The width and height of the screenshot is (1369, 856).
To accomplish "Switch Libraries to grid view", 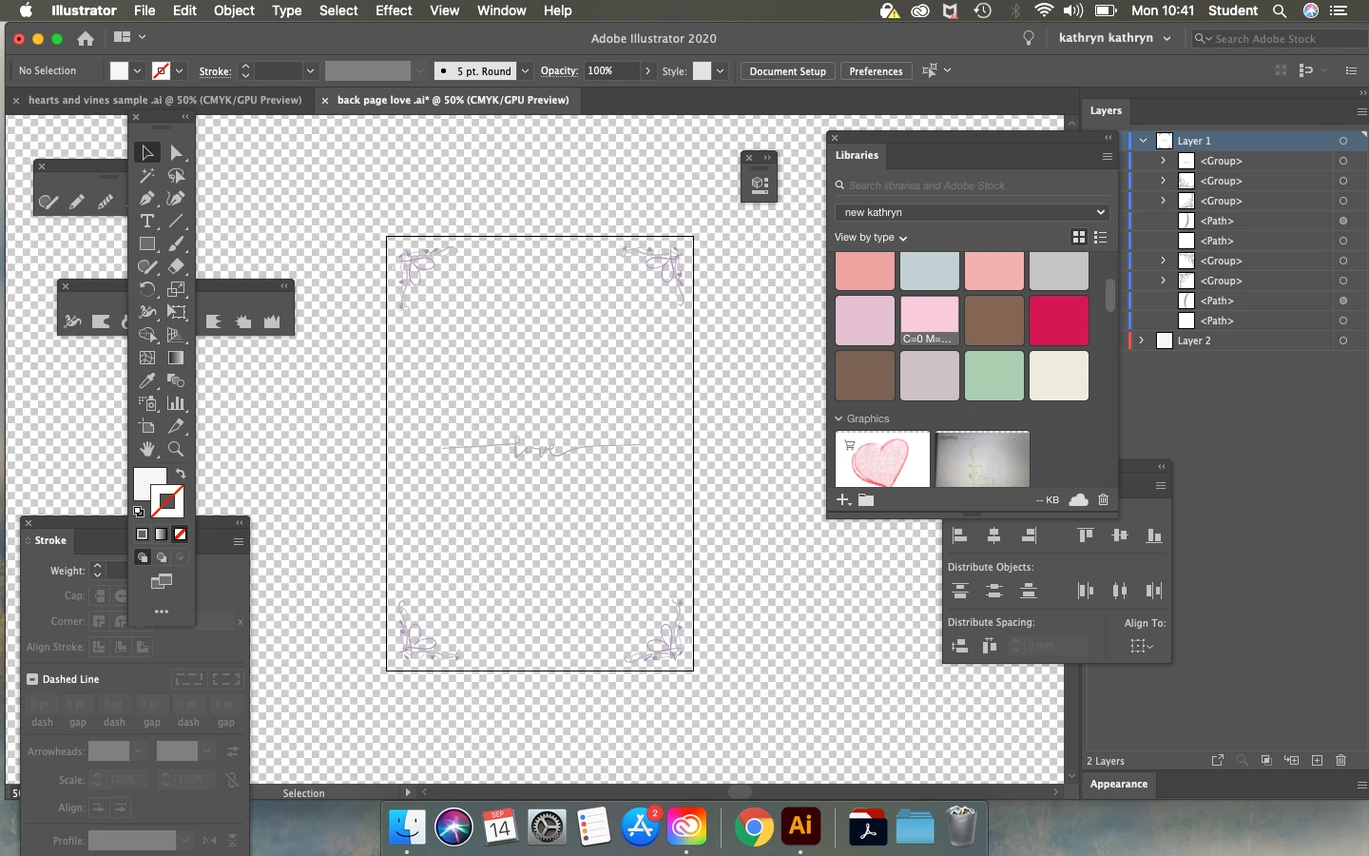I will click(x=1078, y=237).
